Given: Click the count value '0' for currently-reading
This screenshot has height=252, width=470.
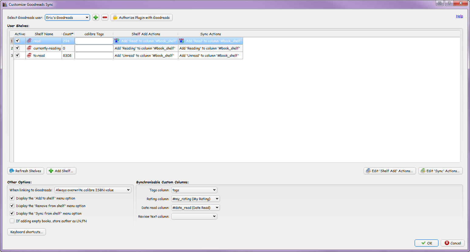Looking at the screenshot, I should pos(64,48).
